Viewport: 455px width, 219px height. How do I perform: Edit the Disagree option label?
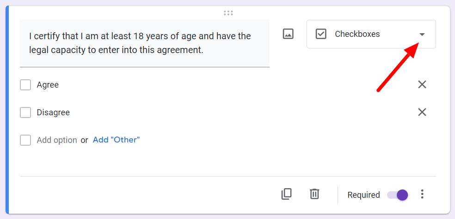[53, 112]
